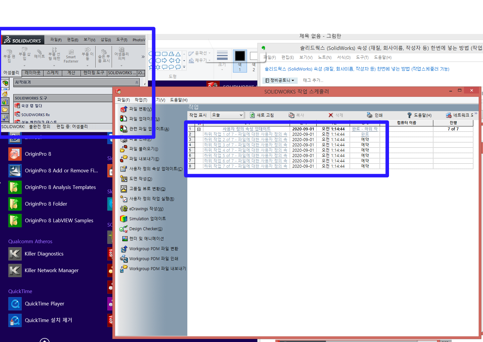Open the 작업(T) menu in Task Scheduler
This screenshot has width=483, height=342.
(141, 99)
